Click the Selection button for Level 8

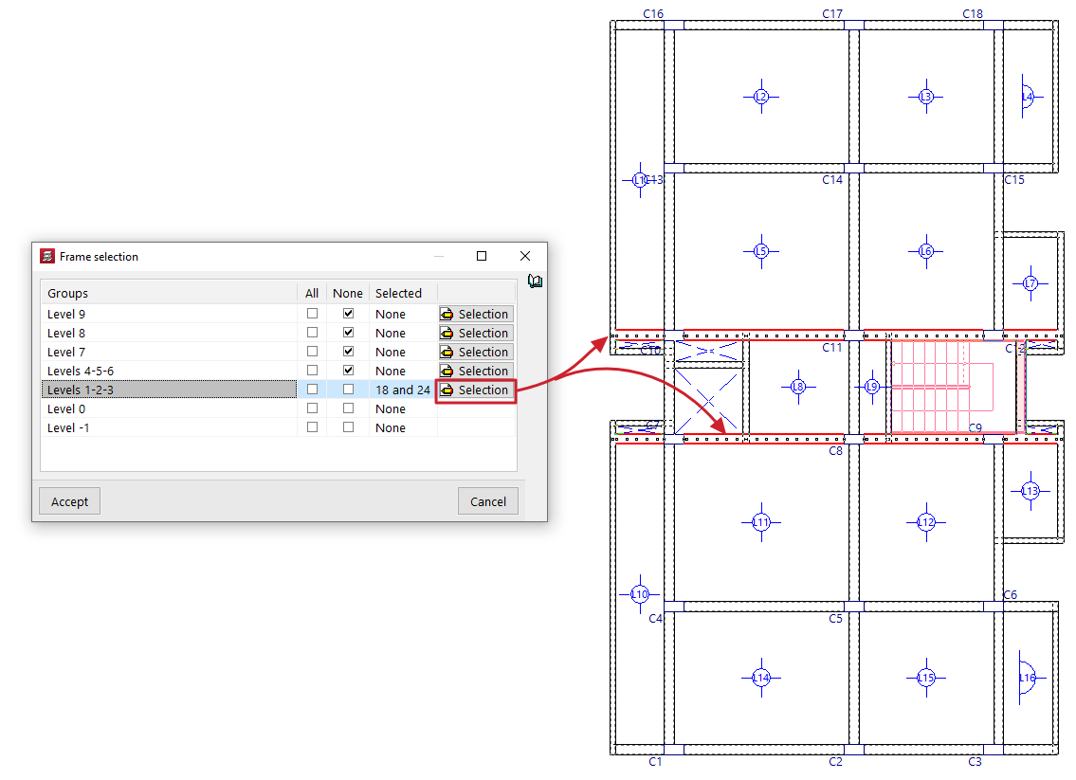click(x=476, y=333)
